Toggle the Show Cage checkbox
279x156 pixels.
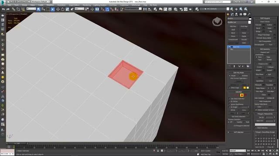[229, 88]
